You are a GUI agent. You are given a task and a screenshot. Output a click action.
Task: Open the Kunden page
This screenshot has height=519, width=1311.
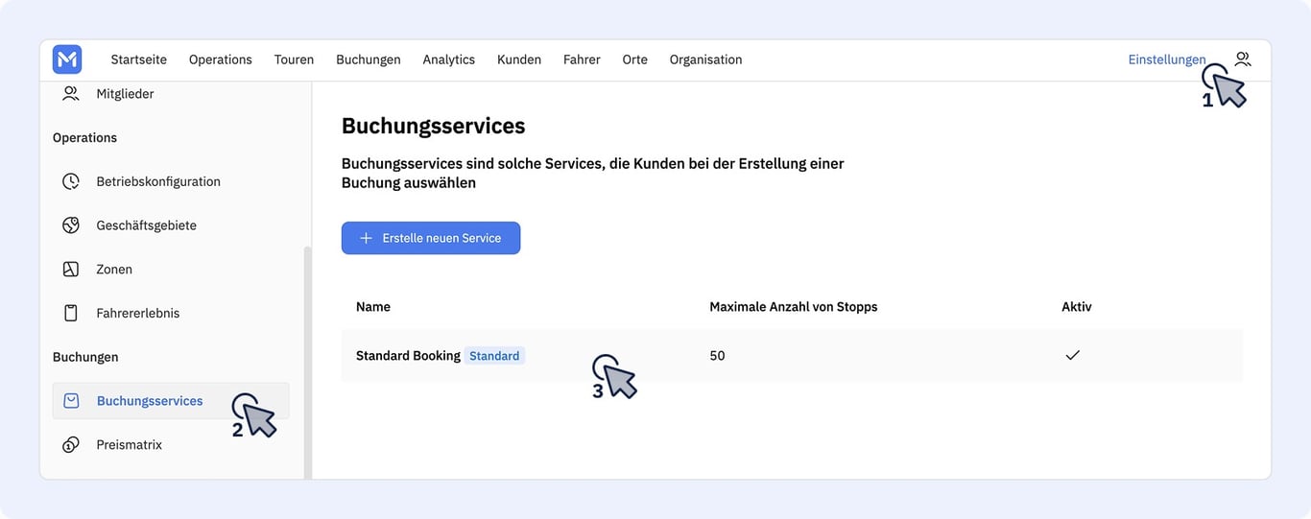tap(519, 59)
